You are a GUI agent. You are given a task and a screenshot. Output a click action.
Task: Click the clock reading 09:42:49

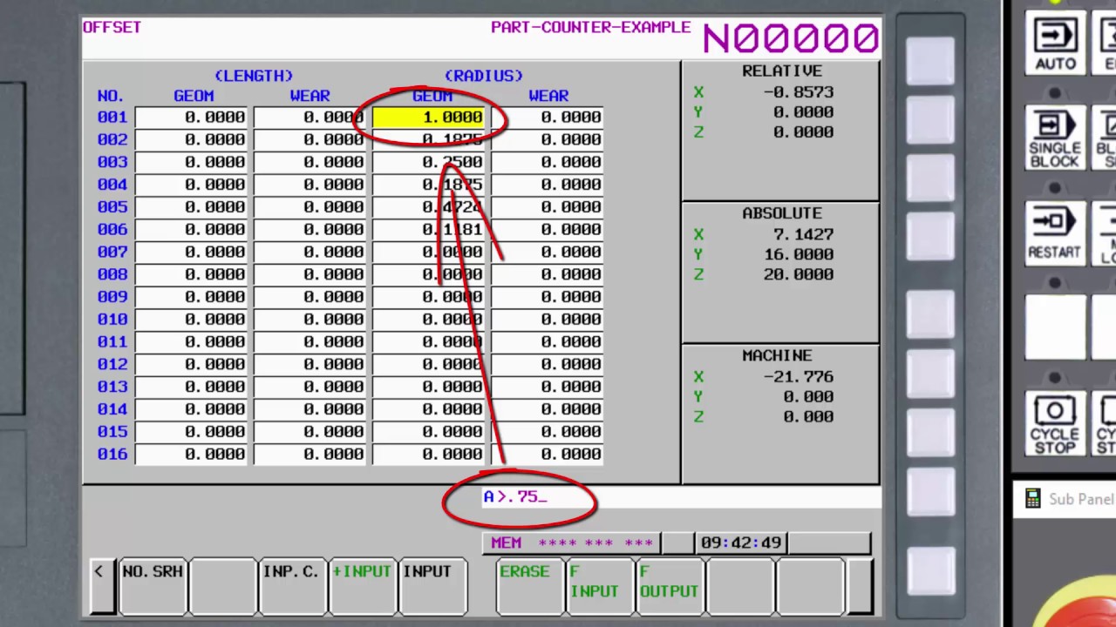click(x=741, y=543)
